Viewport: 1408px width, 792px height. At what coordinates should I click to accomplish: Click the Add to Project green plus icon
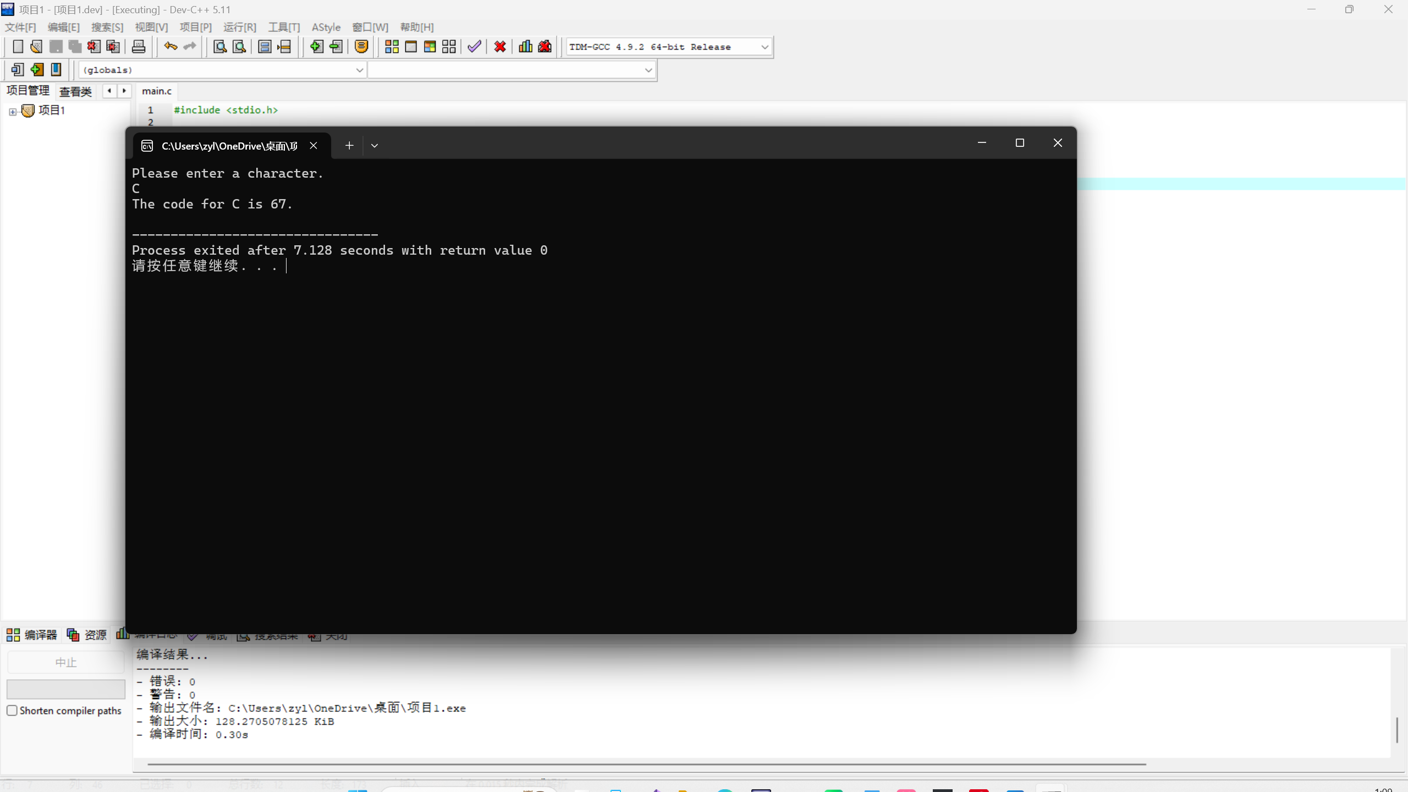point(316,47)
